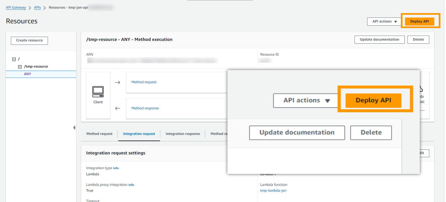Switch to the Integration response tab
This screenshot has height=202, width=446.
click(x=183, y=134)
